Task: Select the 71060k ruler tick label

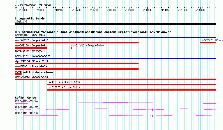Action: [76, 10]
